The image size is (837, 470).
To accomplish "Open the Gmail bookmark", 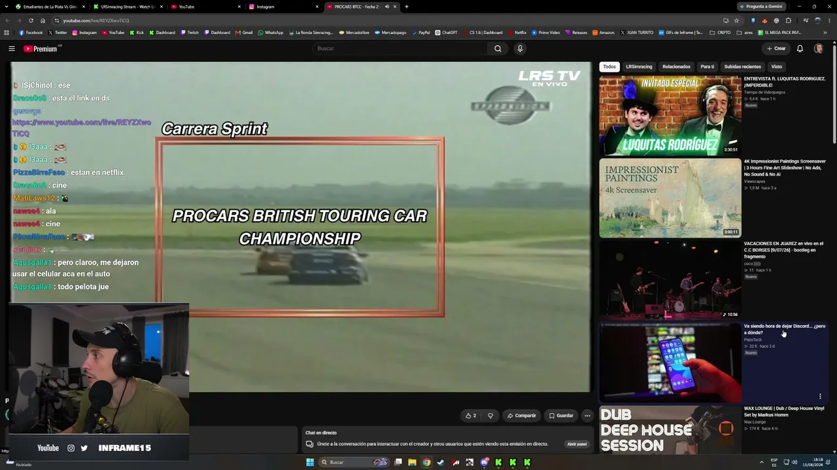I will (x=245, y=33).
